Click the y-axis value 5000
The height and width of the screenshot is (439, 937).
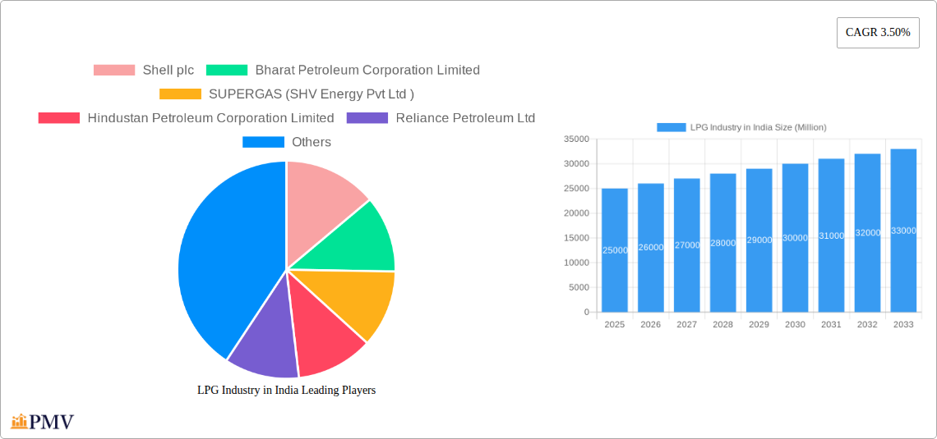(x=579, y=287)
